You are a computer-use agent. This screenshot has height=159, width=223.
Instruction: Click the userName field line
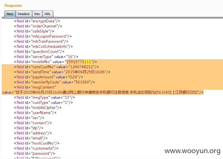(x=35, y=113)
